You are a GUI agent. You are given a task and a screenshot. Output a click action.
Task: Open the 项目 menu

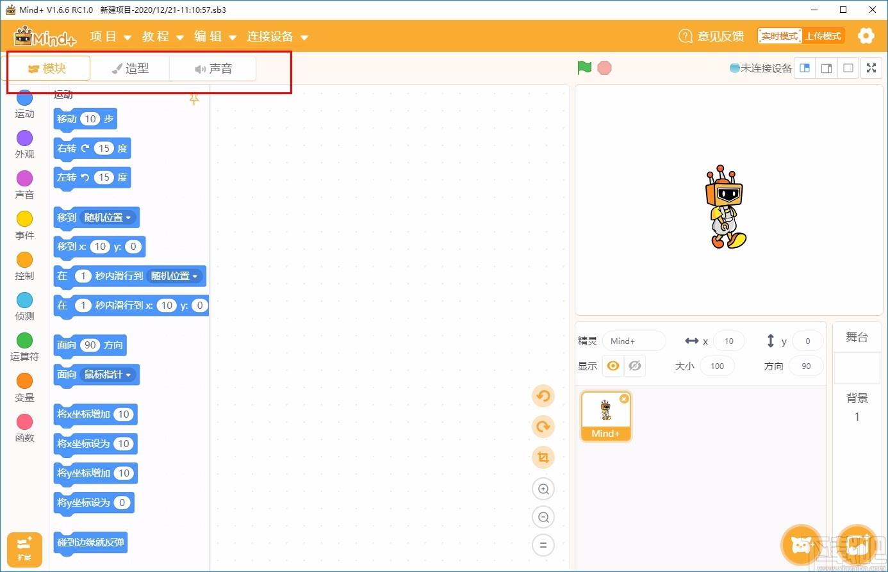110,37
